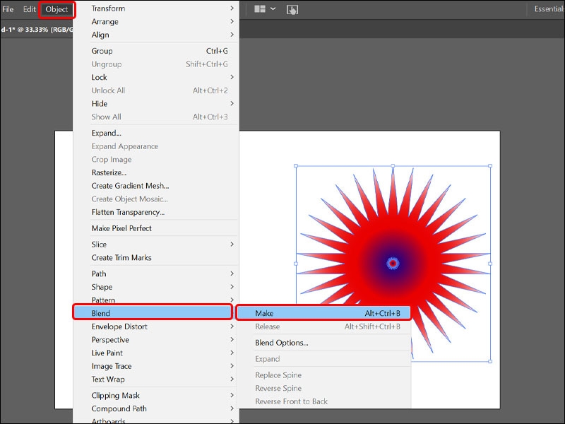Click the starburst shape's blue center
Viewport: 565px width, 424px height.
click(x=393, y=264)
